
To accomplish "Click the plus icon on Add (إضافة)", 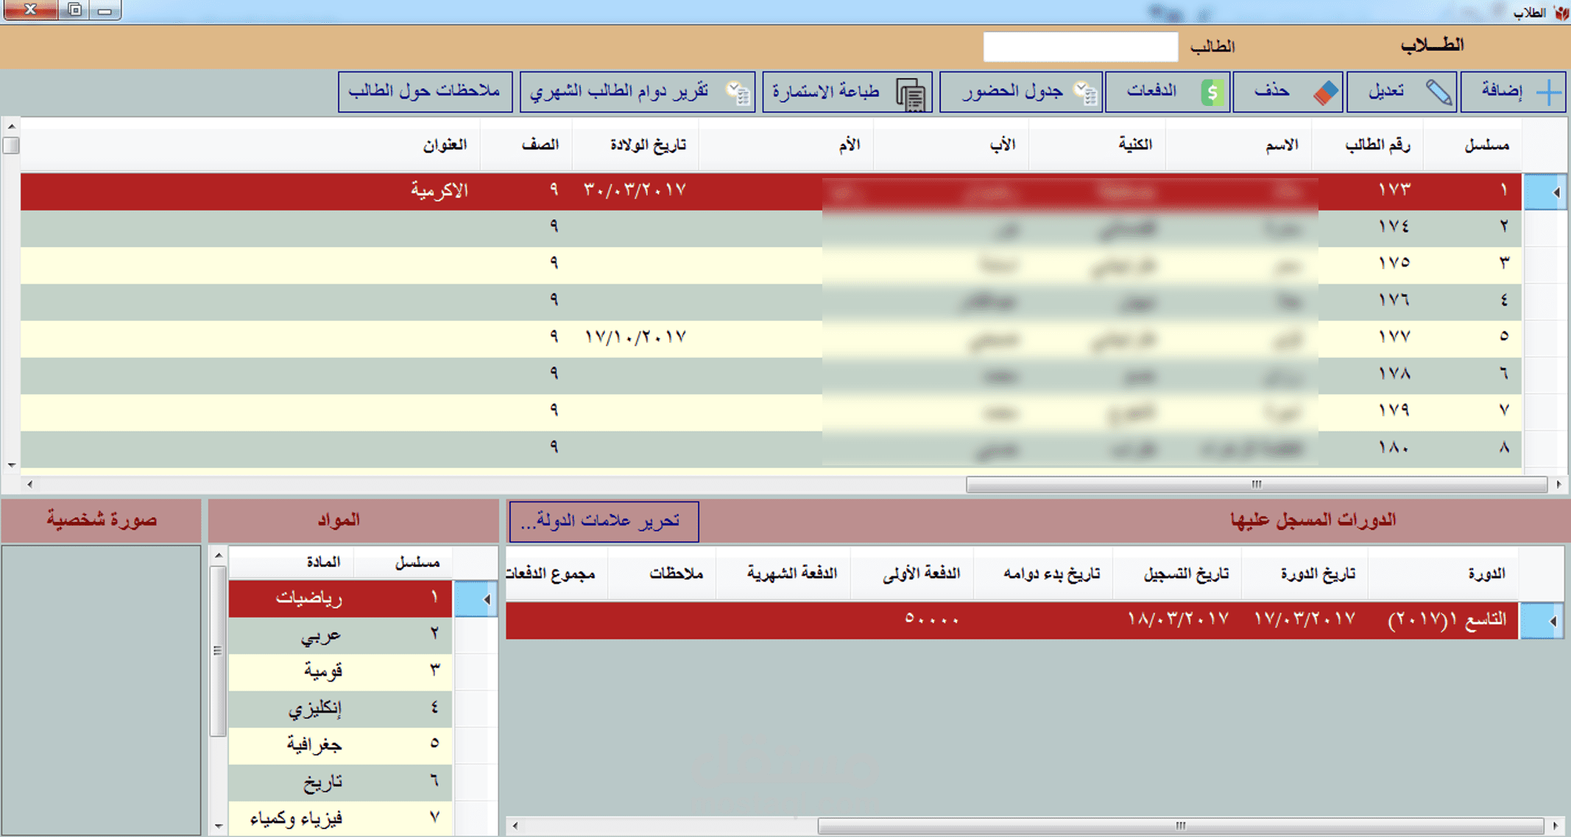I will (1549, 92).
